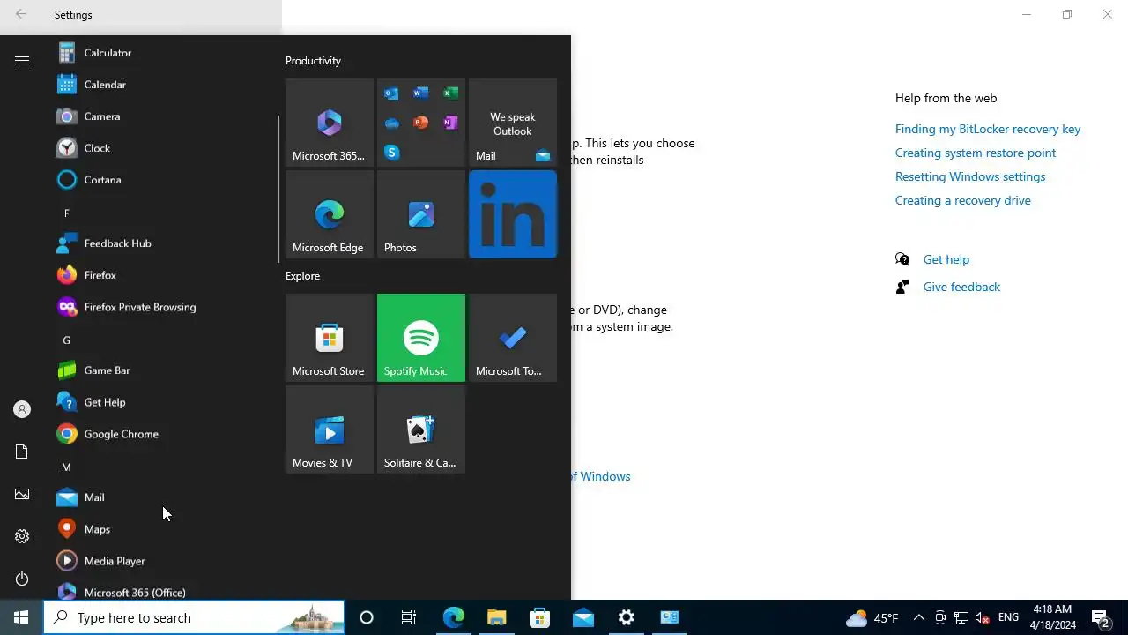Open the Microsoft Edge tile

[330, 214]
